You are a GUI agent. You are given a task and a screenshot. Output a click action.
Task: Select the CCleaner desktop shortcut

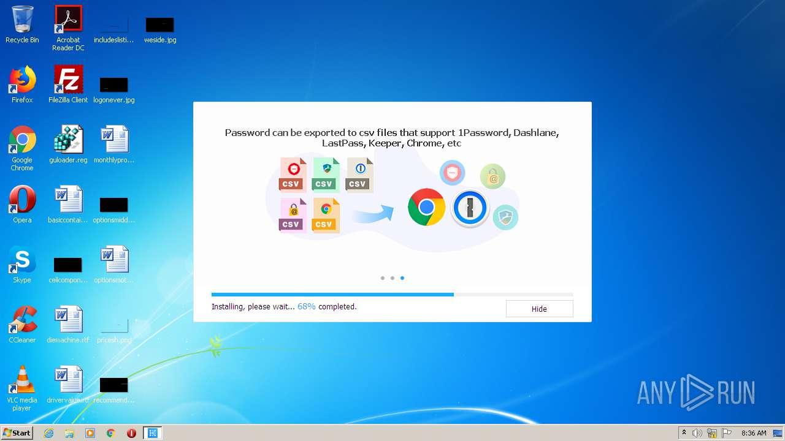click(x=22, y=325)
